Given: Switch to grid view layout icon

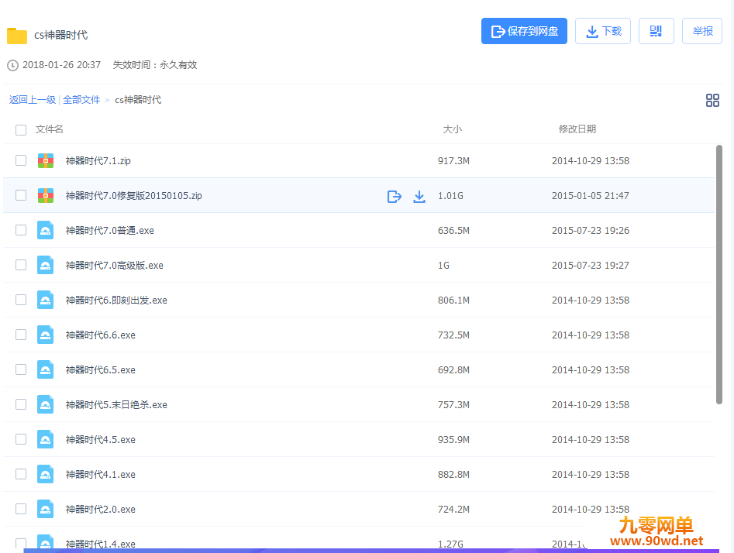Looking at the screenshot, I should coord(712,100).
